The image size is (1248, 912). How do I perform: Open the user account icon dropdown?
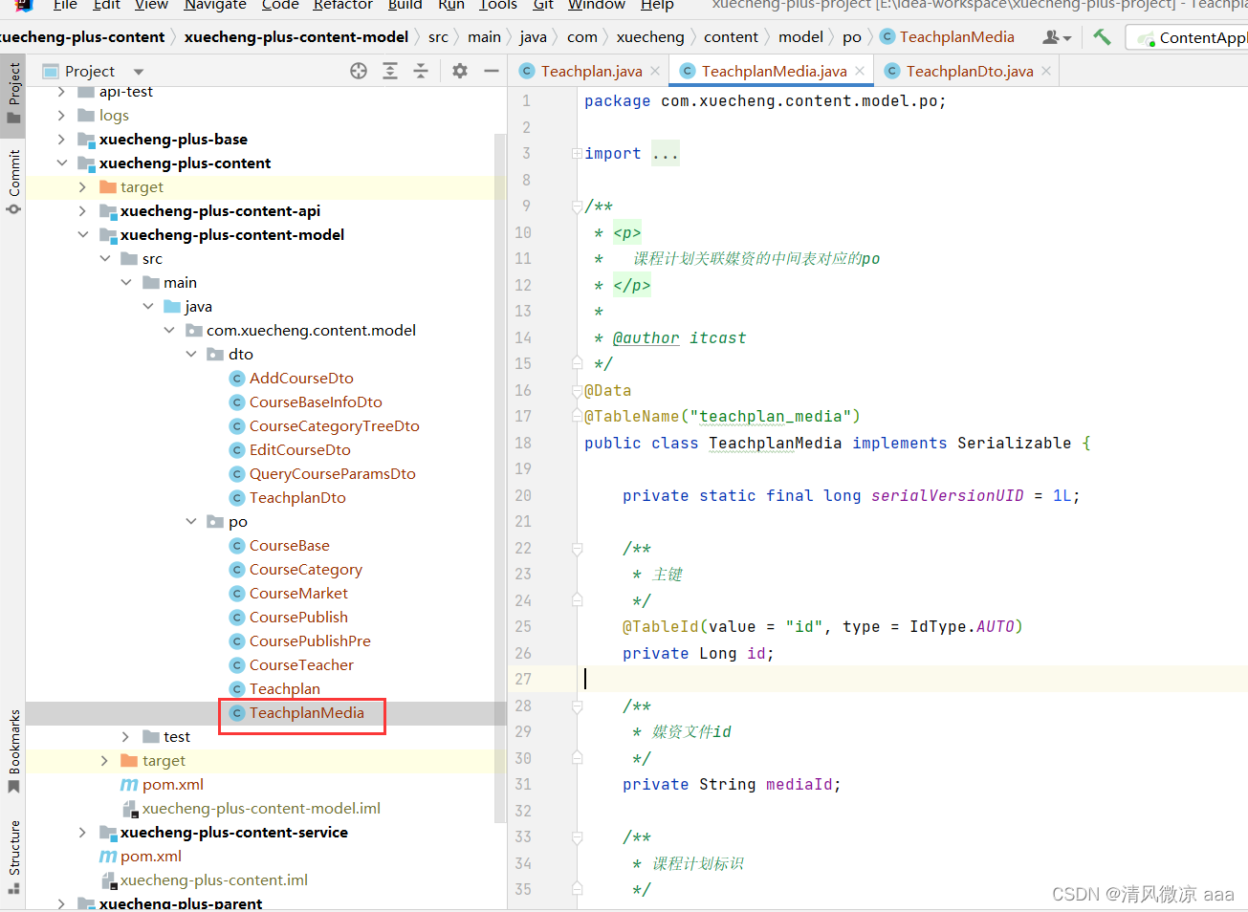pos(1057,37)
